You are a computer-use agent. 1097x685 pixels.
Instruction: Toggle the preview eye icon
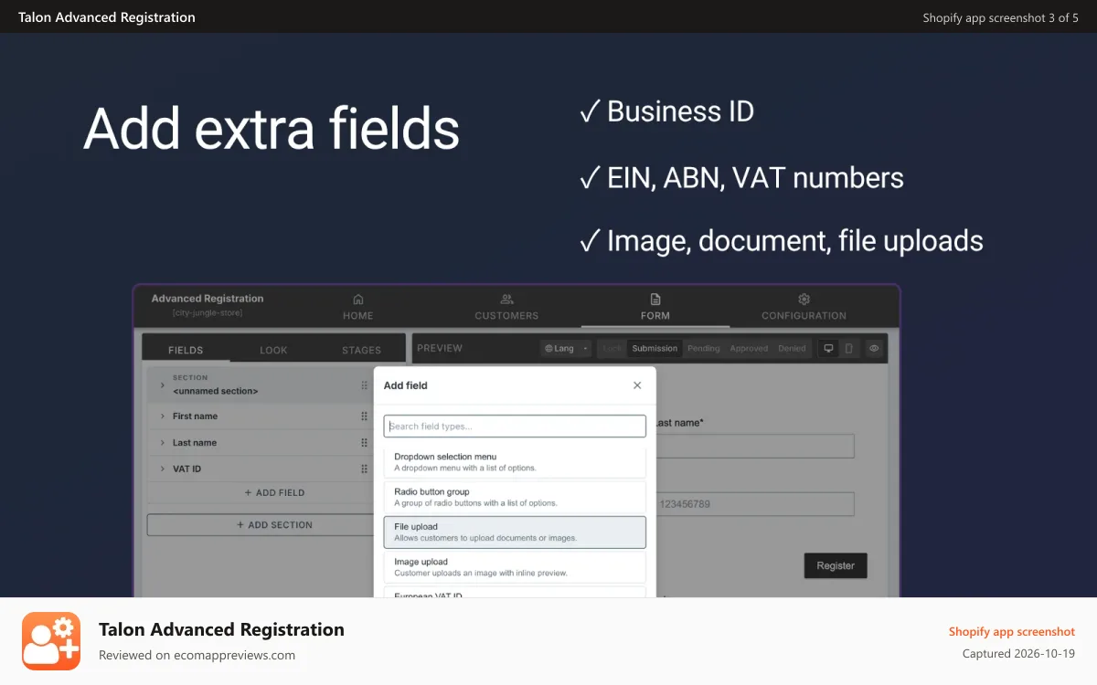[874, 348]
